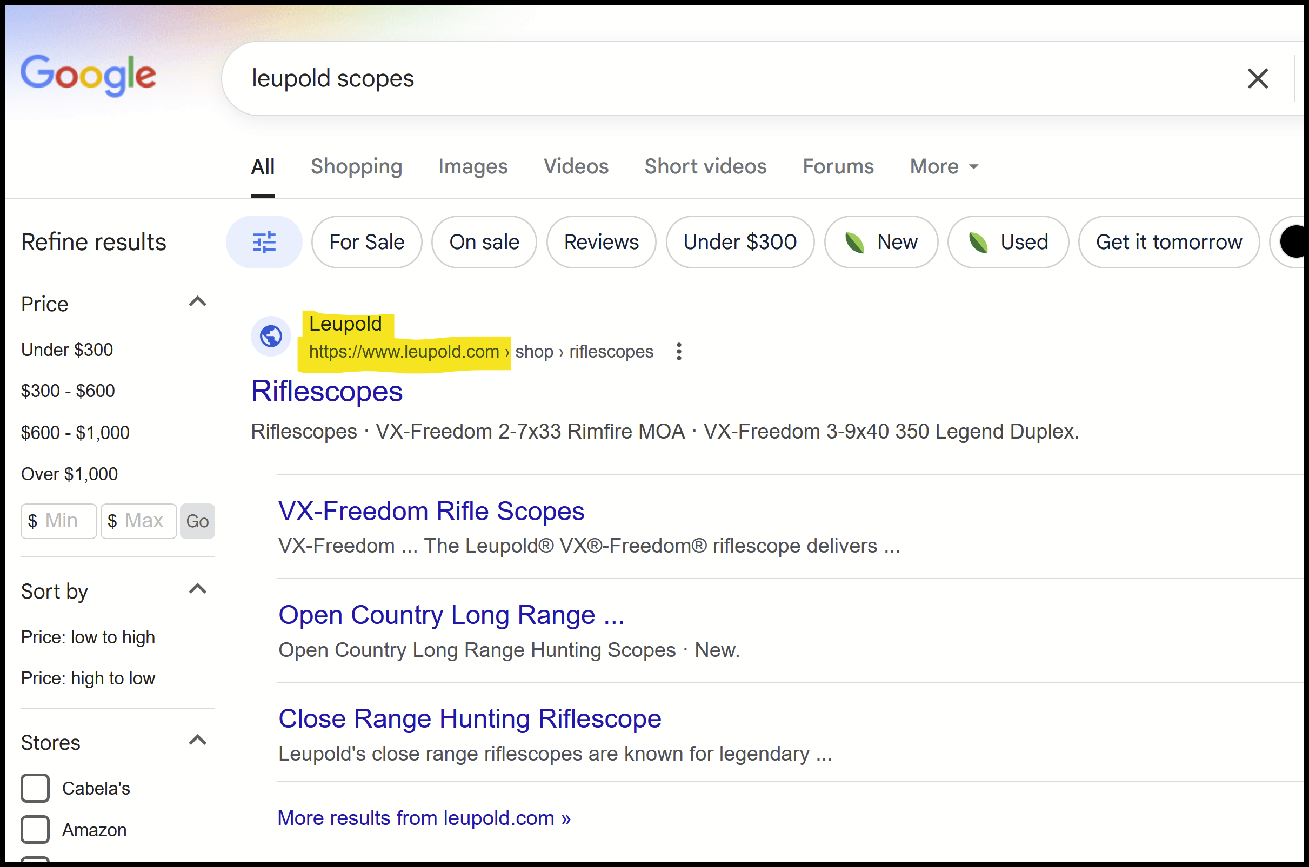Check the Amazon store checkbox

click(x=36, y=829)
